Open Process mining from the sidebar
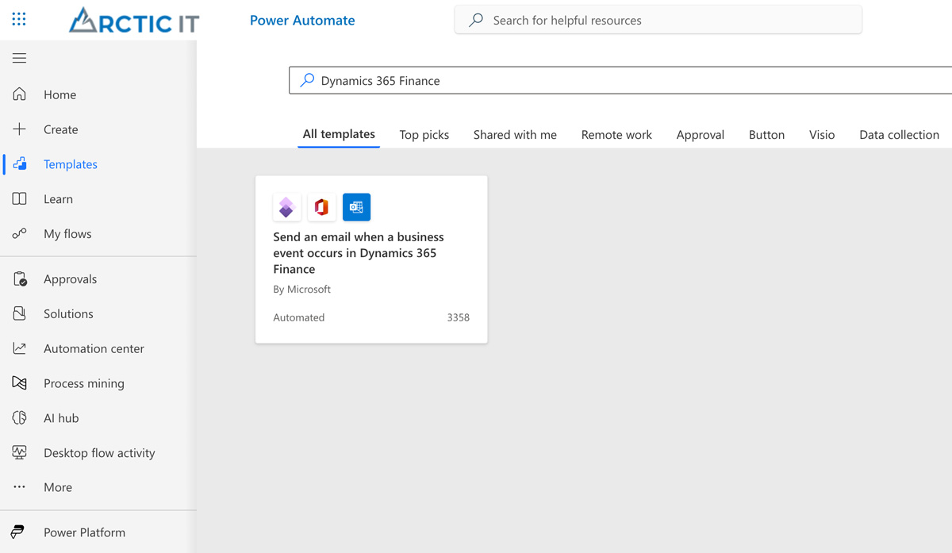The image size is (952, 553). [x=83, y=383]
